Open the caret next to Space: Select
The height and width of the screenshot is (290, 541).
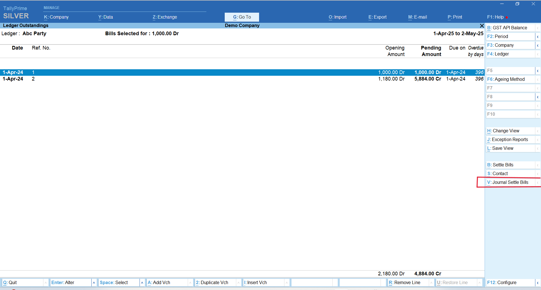click(x=142, y=283)
